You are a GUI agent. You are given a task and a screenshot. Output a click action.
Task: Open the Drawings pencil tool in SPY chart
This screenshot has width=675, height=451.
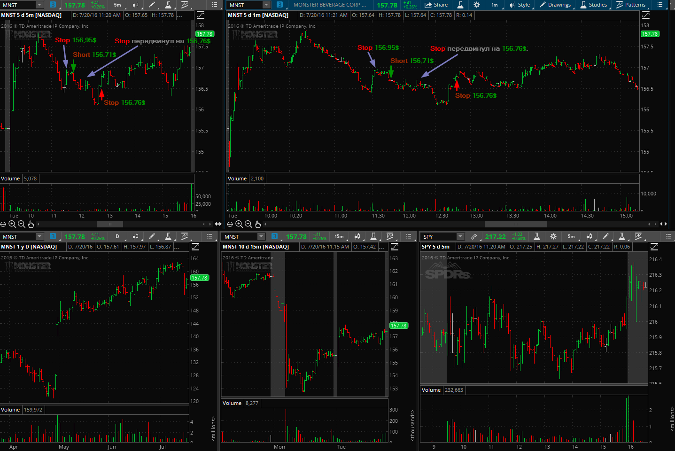click(x=605, y=236)
